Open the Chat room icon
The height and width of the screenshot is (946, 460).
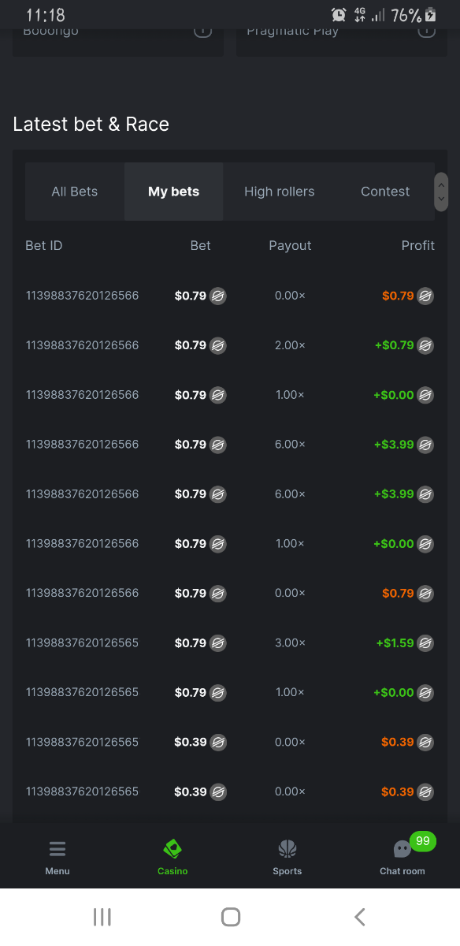402,849
